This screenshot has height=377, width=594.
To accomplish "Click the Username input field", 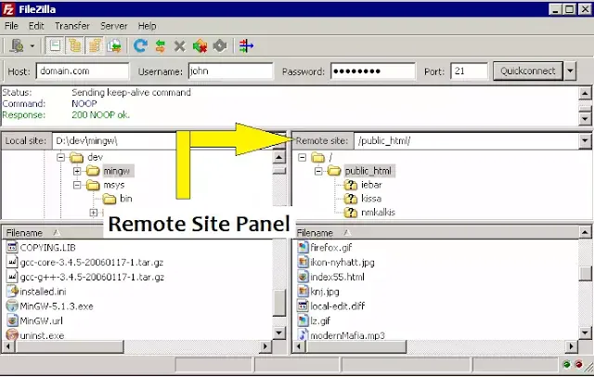I will pyautogui.click(x=230, y=71).
